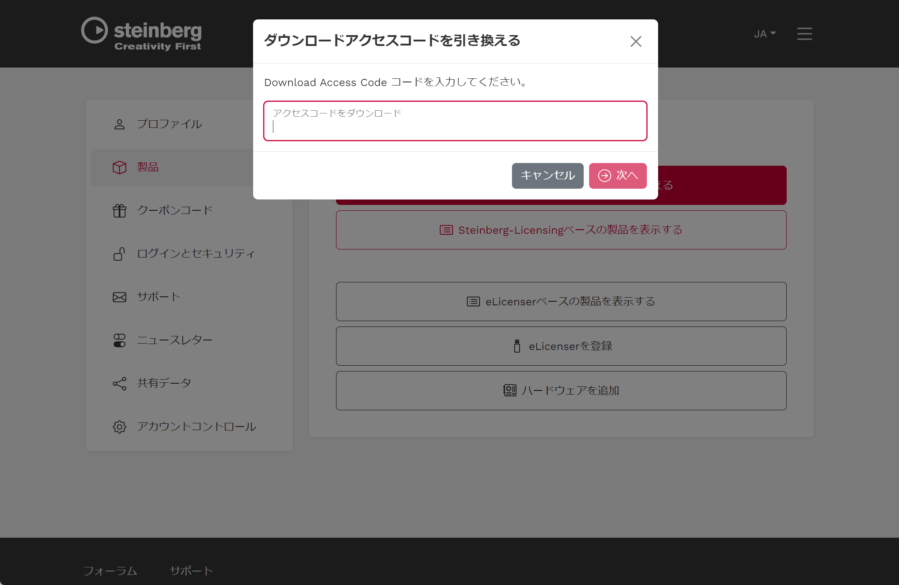Open 共有データ in sidebar

(x=164, y=384)
